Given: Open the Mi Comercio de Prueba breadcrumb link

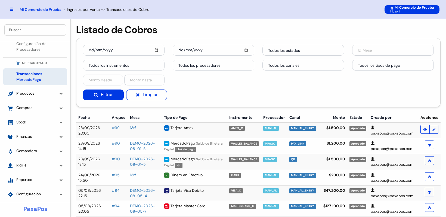Looking at the screenshot, I should [x=41, y=9].
